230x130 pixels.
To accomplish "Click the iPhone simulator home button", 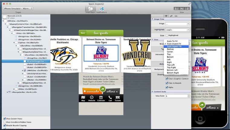I will (200, 118).
